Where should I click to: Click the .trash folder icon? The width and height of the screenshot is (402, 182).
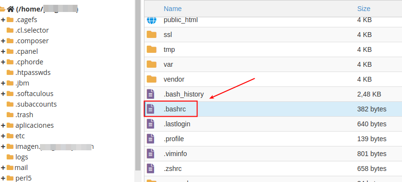click(10, 115)
